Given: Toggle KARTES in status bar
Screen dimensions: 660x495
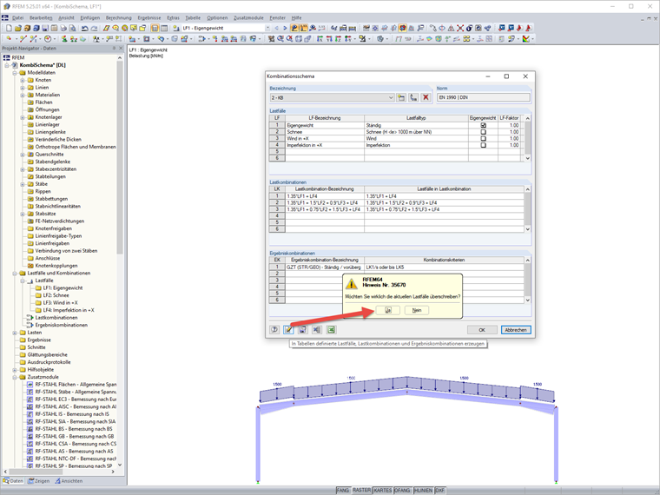Looking at the screenshot, I should (x=383, y=491).
